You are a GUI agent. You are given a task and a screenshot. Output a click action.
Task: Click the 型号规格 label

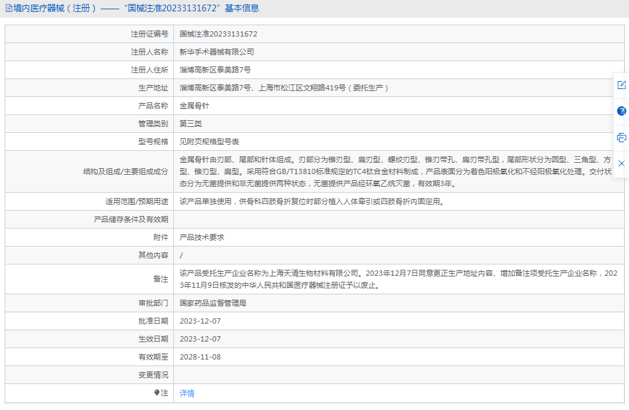(x=153, y=142)
